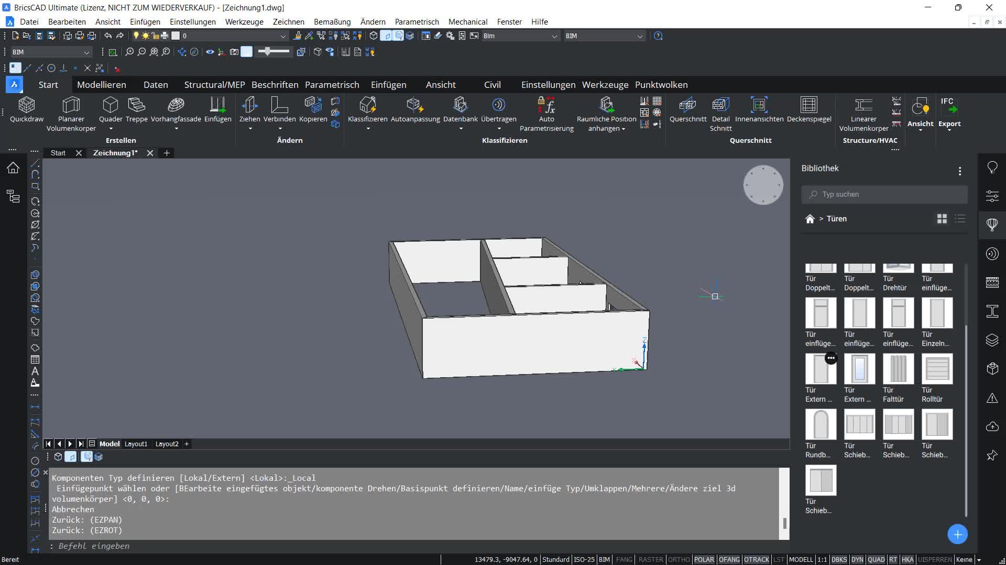Launch Auto Parametrisierung
1006x565 pixels.
pos(546,114)
